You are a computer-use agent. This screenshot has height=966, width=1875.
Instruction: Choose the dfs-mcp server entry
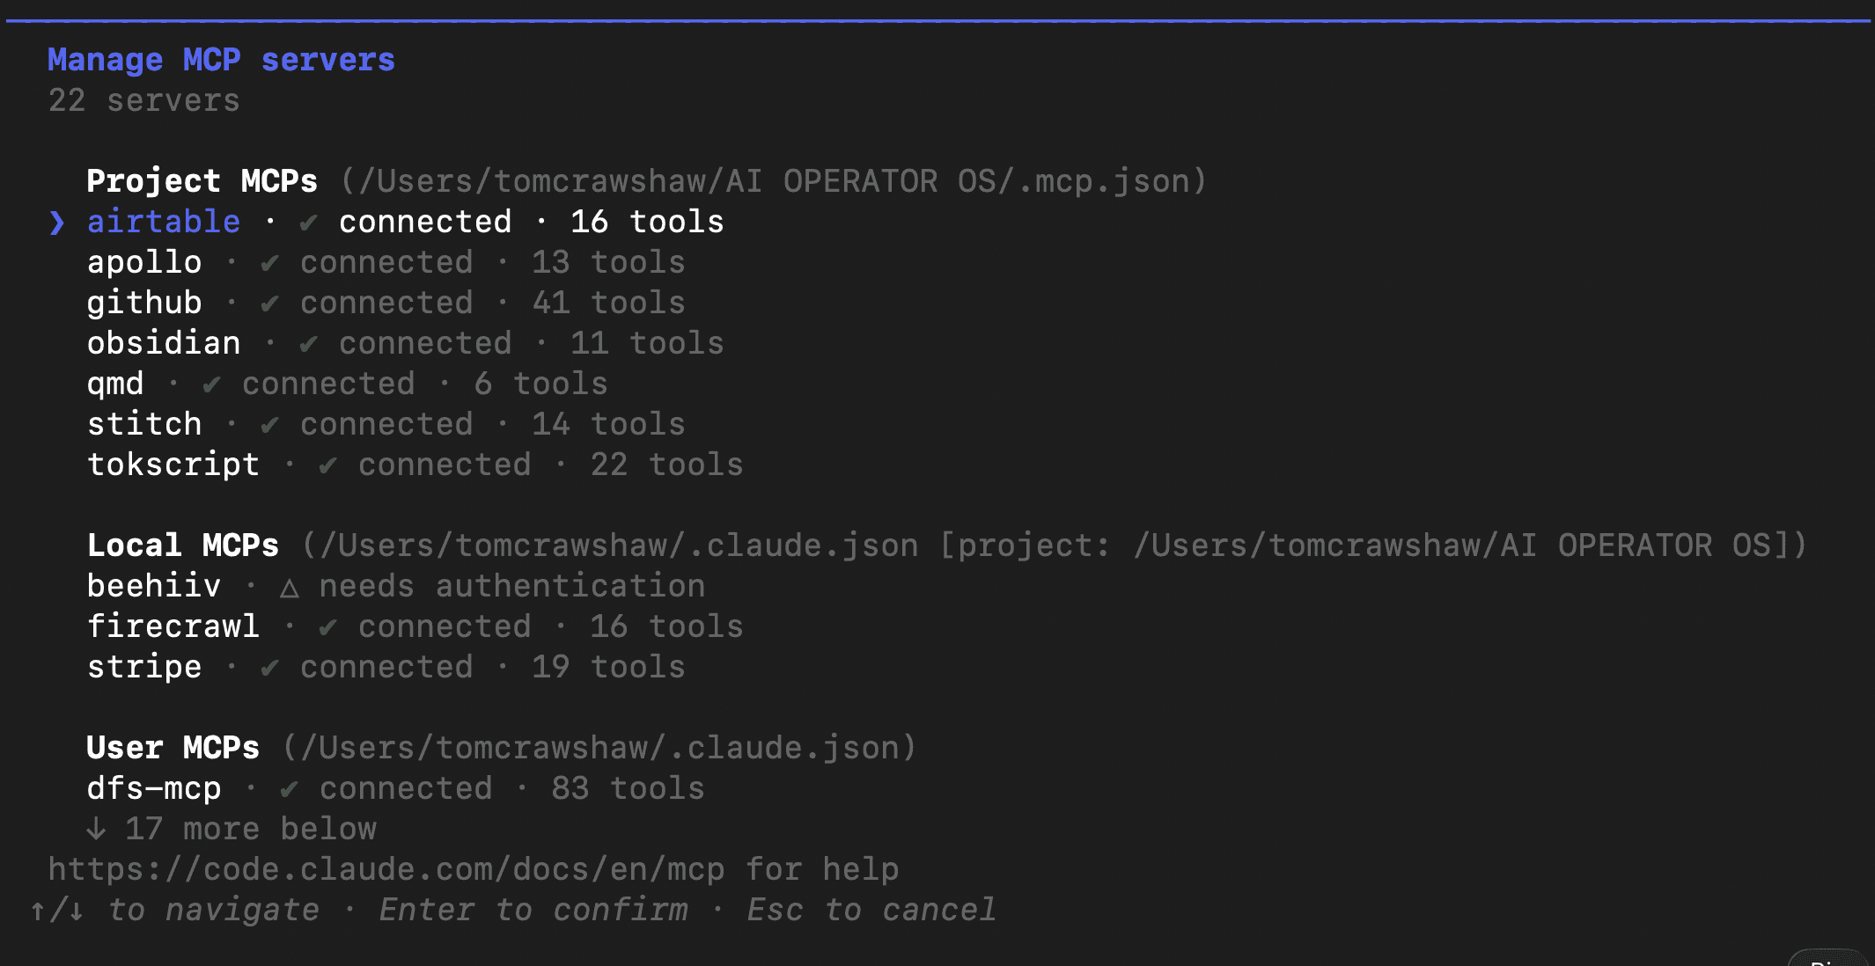(395, 788)
